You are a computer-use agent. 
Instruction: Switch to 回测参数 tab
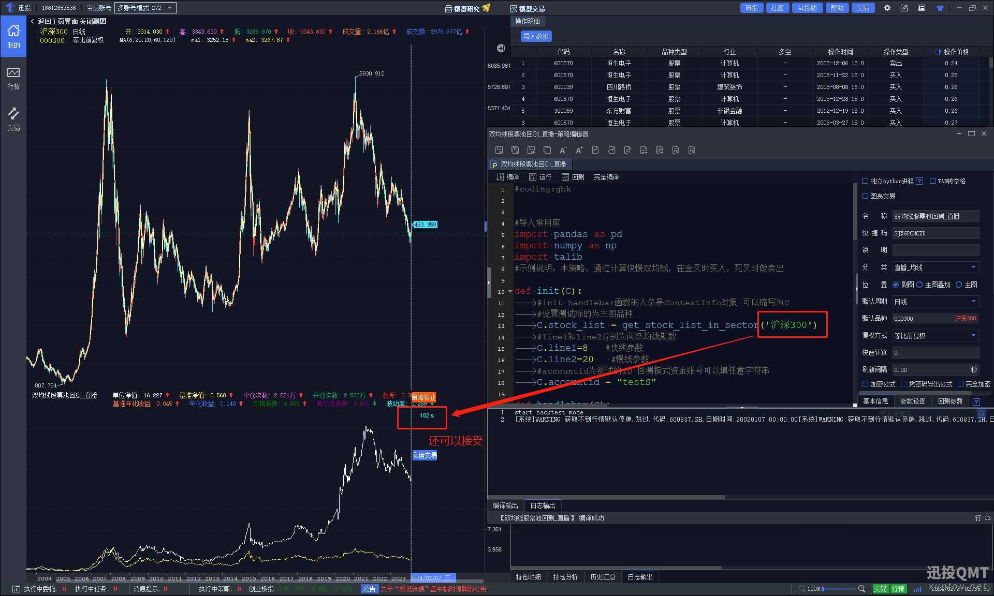point(951,401)
